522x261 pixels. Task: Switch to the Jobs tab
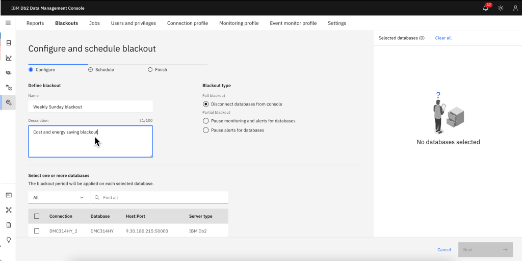pos(94,23)
